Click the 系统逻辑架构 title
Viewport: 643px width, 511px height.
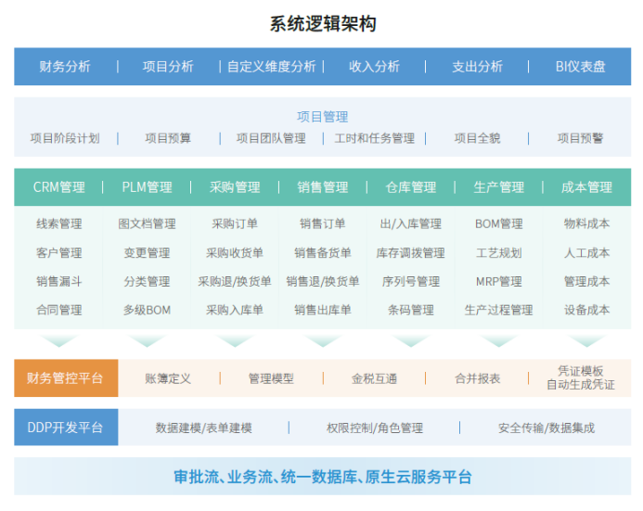[x=323, y=24]
